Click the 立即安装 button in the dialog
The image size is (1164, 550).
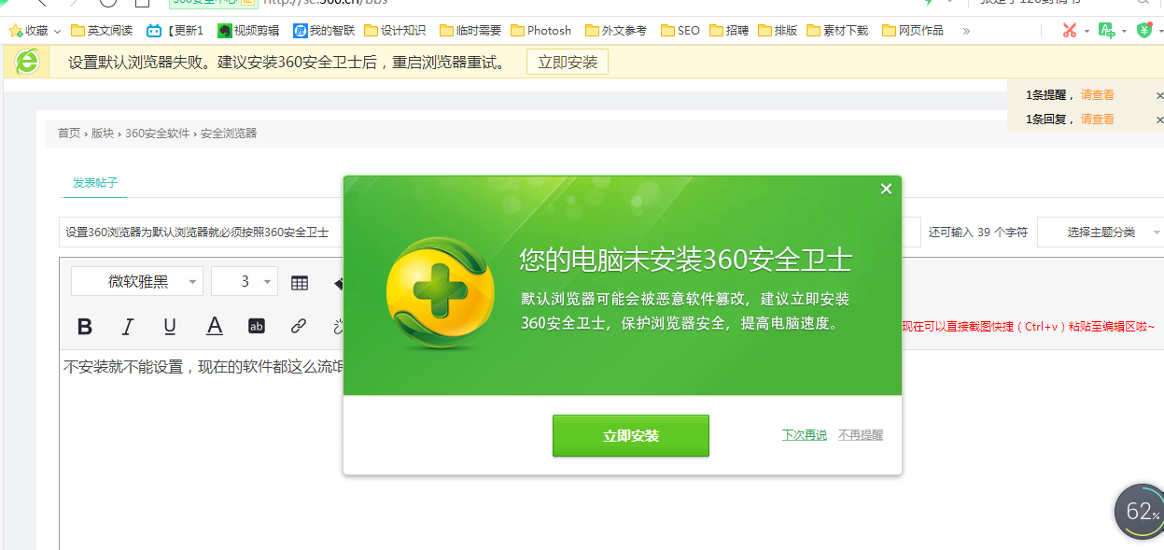click(x=630, y=435)
